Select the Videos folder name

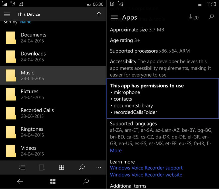(x=29, y=148)
